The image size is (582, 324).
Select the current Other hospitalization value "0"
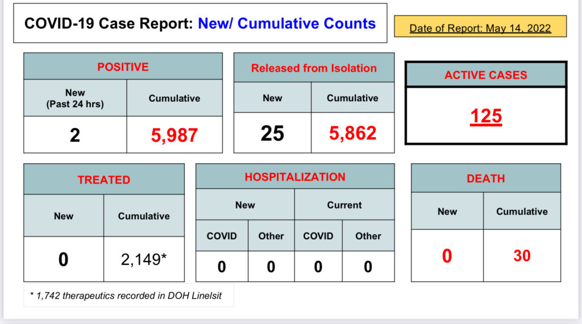pos(368,267)
